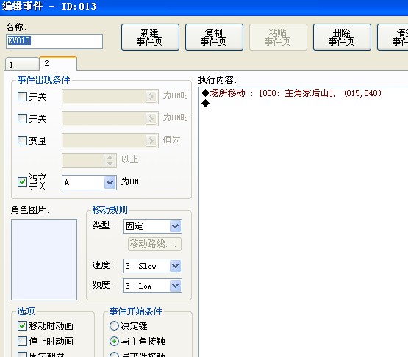Screen dimensions: 408x357
Task: Enable the second 开关 condition checkbox
Action: [x=22, y=118]
